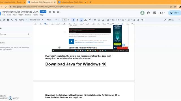This screenshot has height=101, width=181.
Task: Open the version history
Action: (x=148, y=13)
